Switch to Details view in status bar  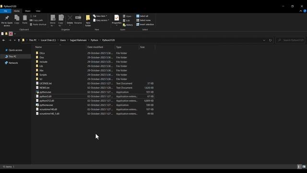pyautogui.click(x=299, y=167)
